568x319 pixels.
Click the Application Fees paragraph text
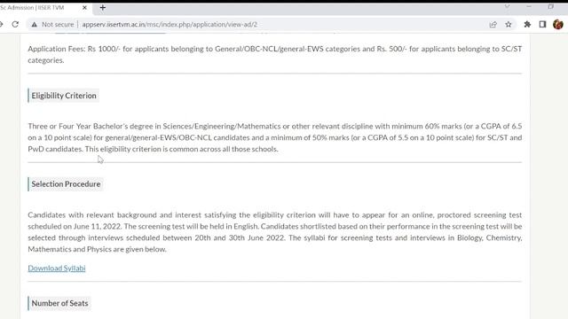pos(274,54)
